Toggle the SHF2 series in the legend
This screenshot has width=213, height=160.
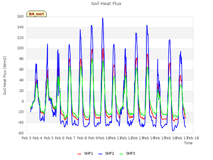[106, 153]
